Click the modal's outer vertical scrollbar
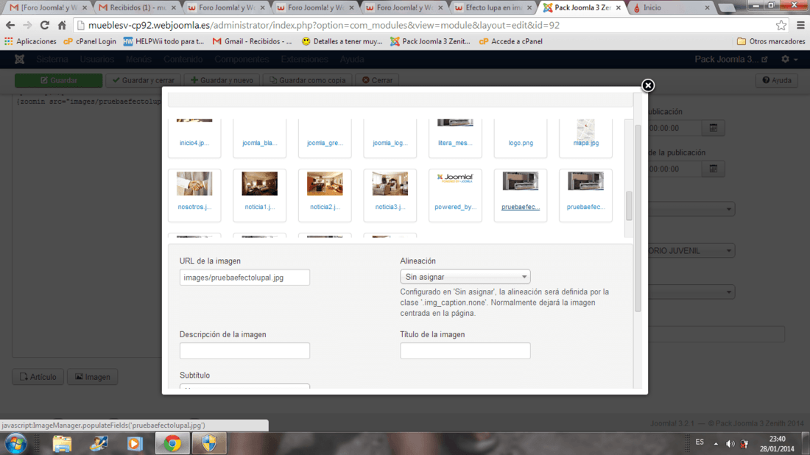The width and height of the screenshot is (810, 455). (638, 217)
